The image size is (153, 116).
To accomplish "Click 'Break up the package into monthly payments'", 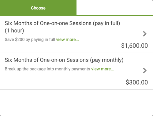I will (47, 69).
